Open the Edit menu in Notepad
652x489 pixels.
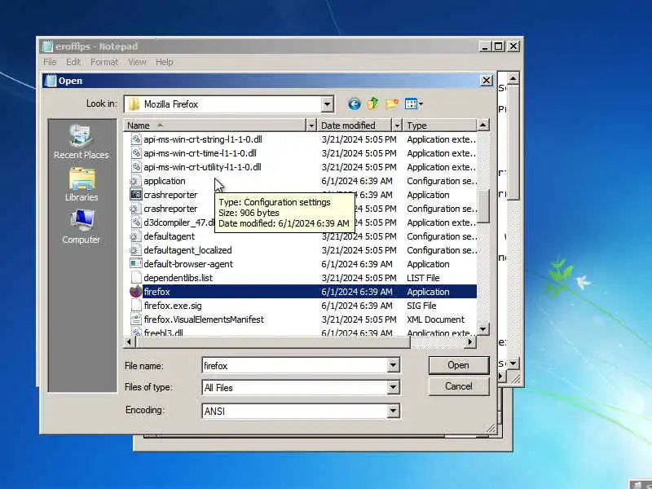pyautogui.click(x=73, y=62)
